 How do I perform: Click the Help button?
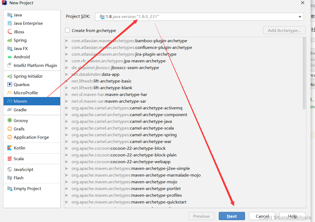point(292,216)
